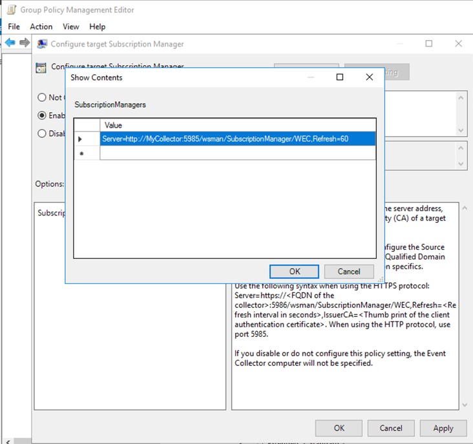Open the Action menu
The image size is (473, 444).
pos(41,26)
